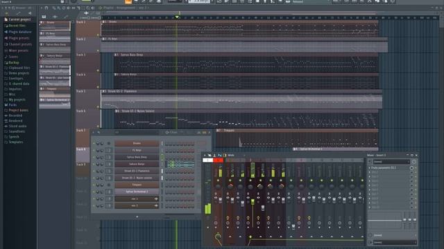This screenshot has width=444, height=249.
Task: Open Soundfonts folder in browser
Action: click(15, 131)
